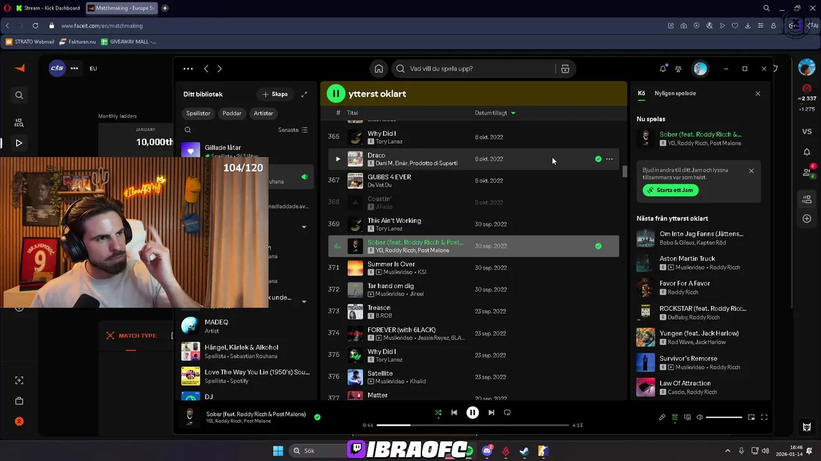Image resolution: width=821 pixels, height=461 pixels.
Task: Go to Spotify Home icon
Action: pos(379,69)
